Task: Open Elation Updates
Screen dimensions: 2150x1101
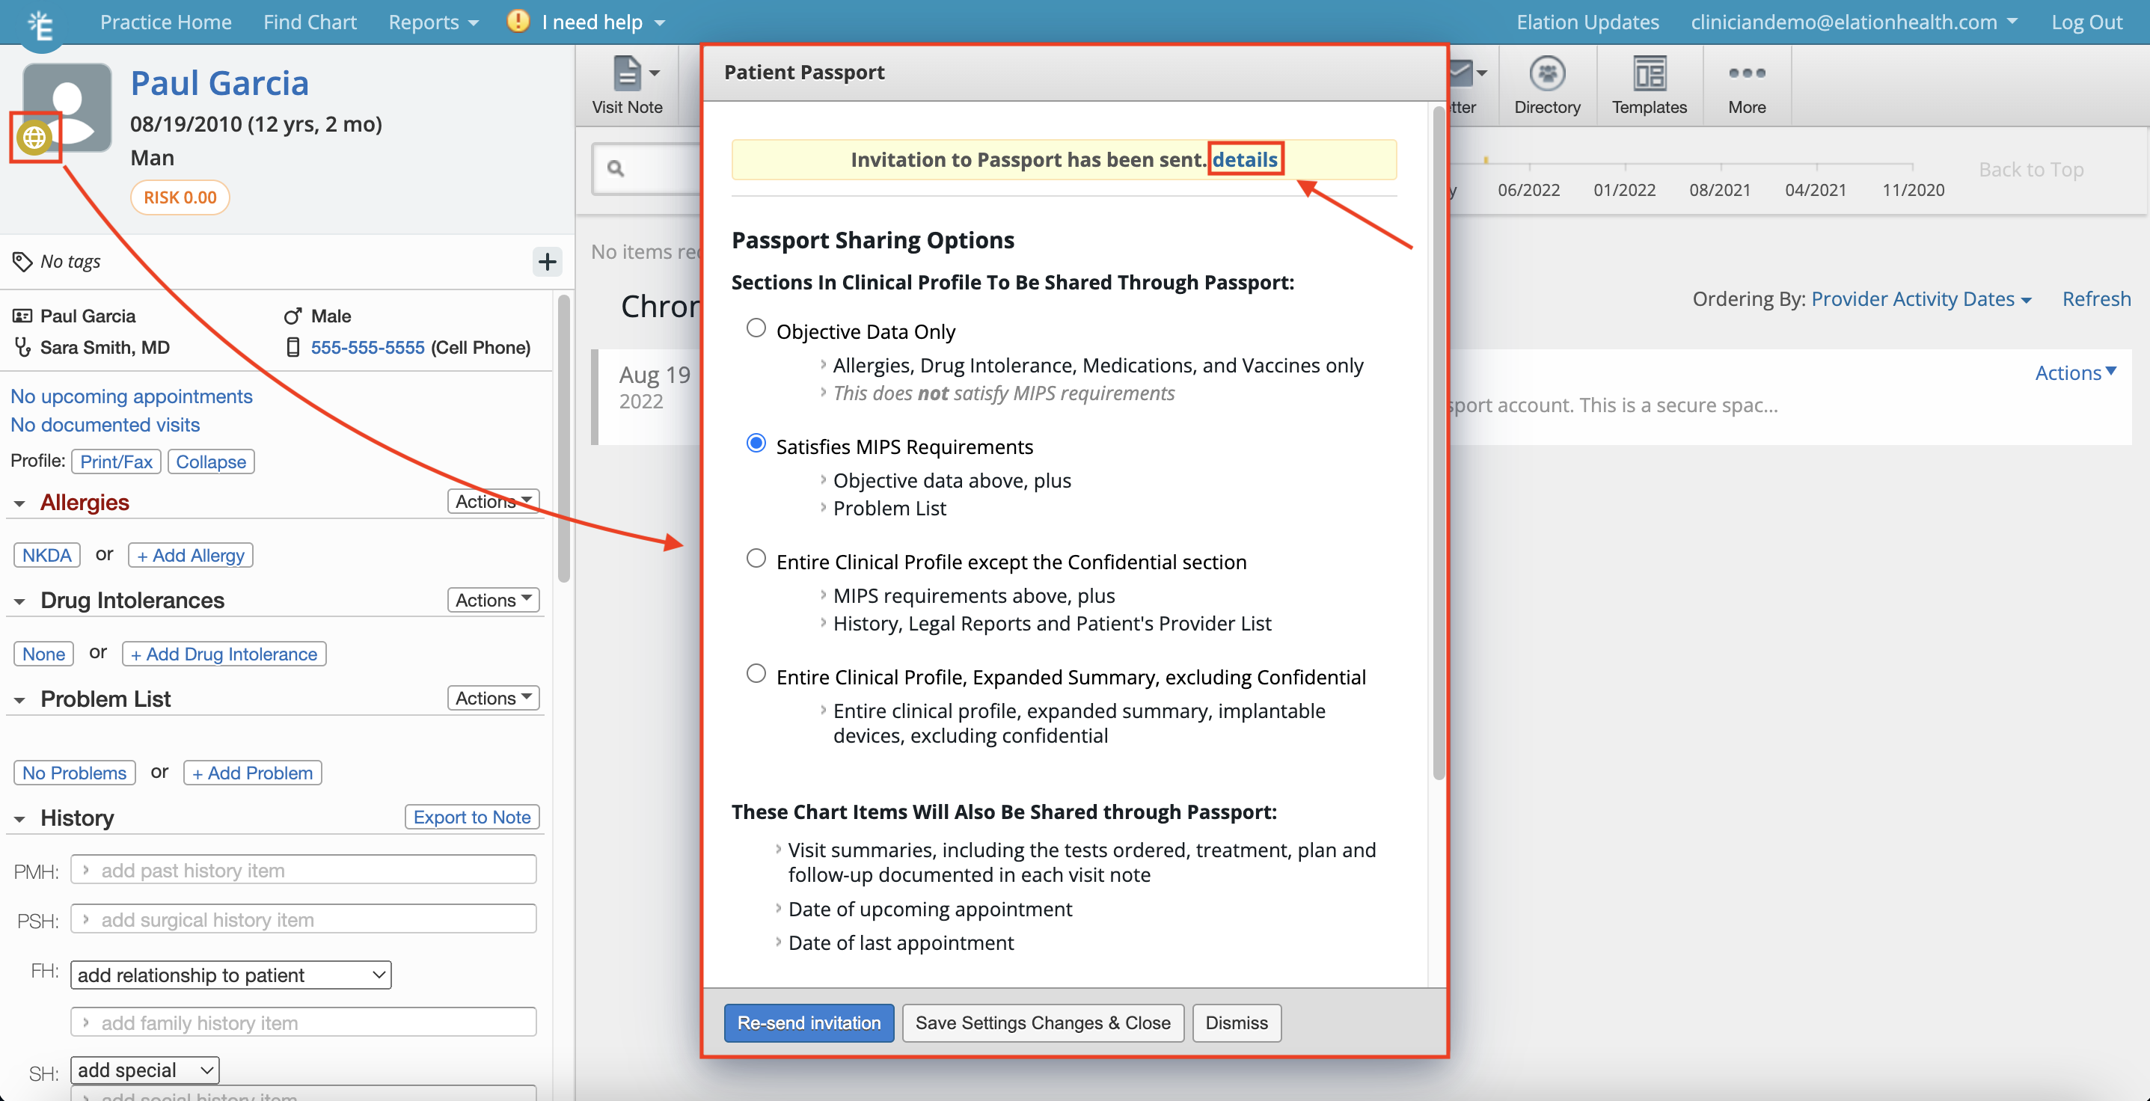Action: (x=1587, y=22)
